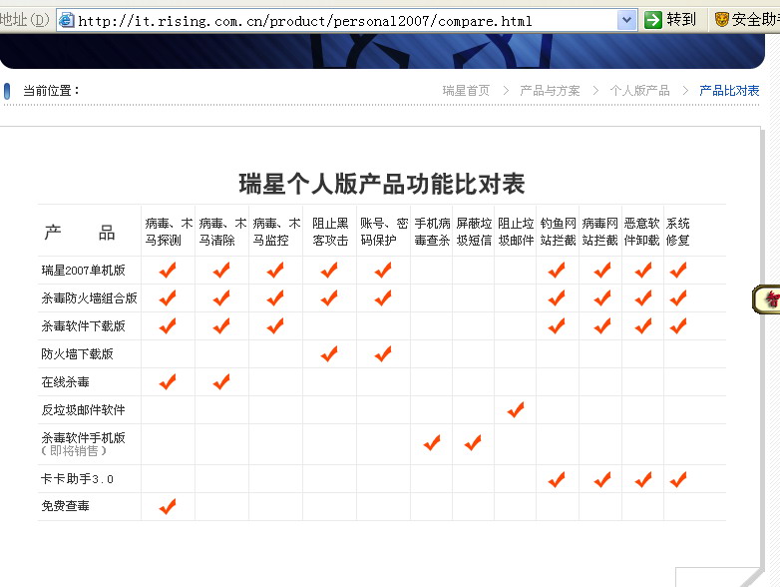Click the 在线杀毒 product row label
Viewport: 780px width, 587px height.
point(65,382)
